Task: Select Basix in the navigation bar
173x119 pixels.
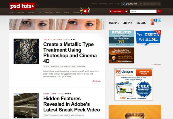Action: click(x=58, y=12)
